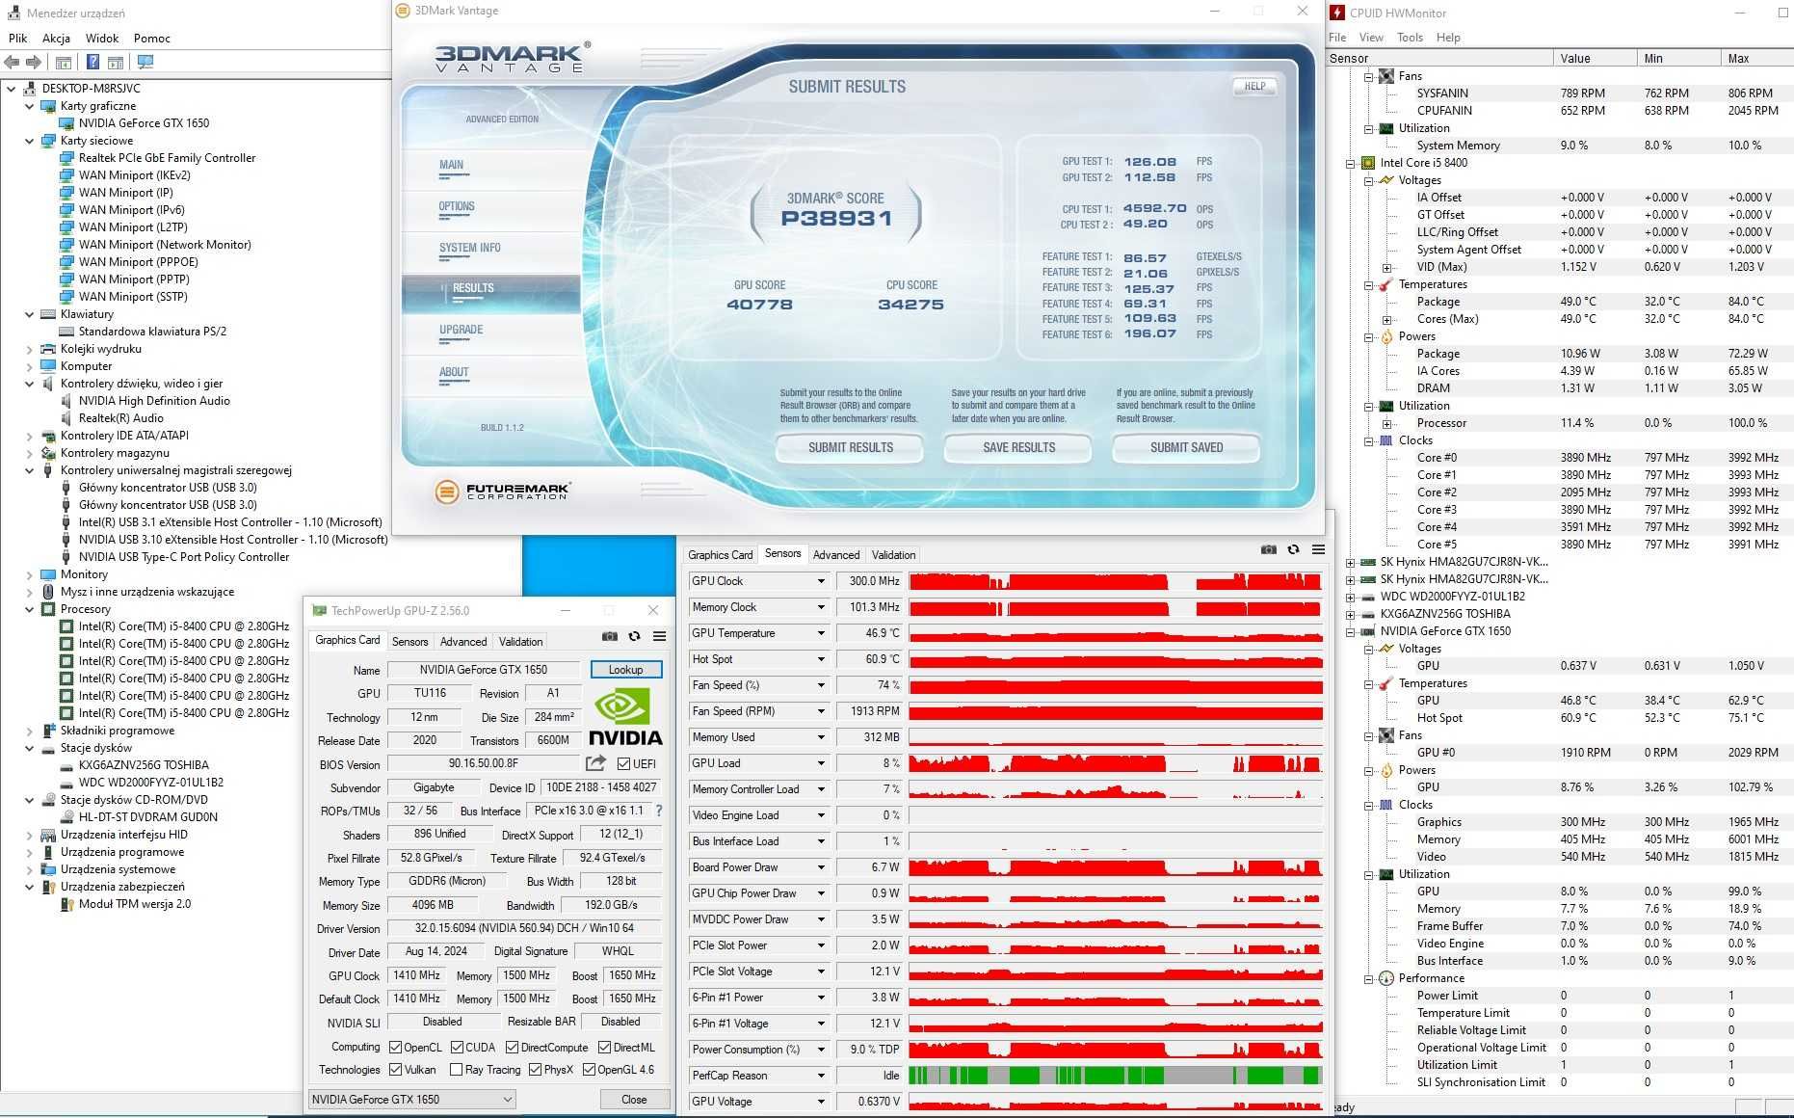Open the Akcja menu in Device Manager
Viewport: 1794px width, 1118px height.
[56, 39]
